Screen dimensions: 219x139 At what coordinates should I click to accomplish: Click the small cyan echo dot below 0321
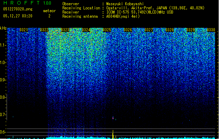13,117
